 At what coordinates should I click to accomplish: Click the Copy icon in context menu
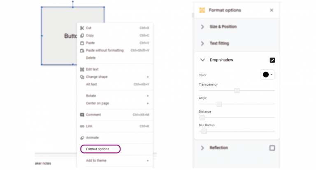point(82,36)
